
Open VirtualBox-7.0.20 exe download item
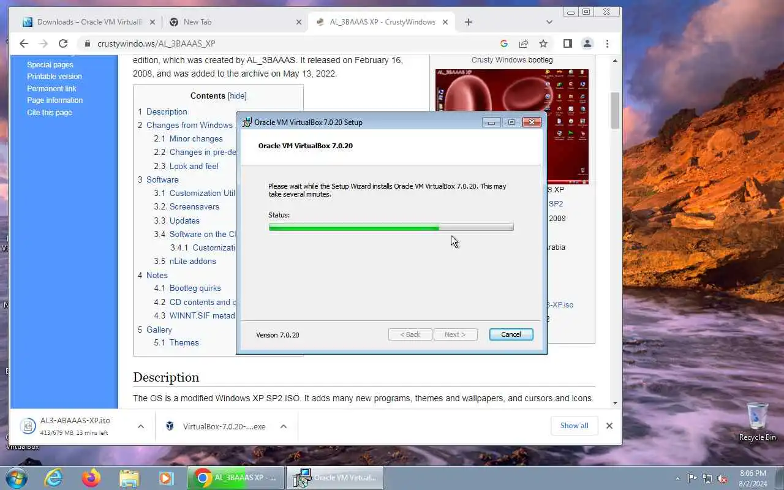pyautogui.click(x=216, y=426)
